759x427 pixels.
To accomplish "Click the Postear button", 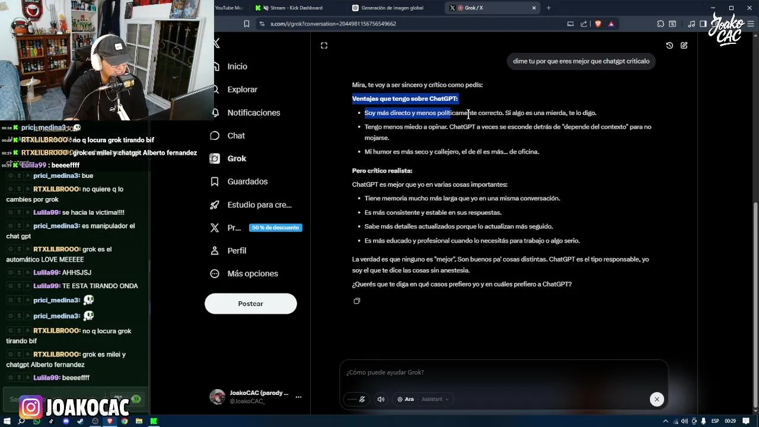I will click(250, 304).
